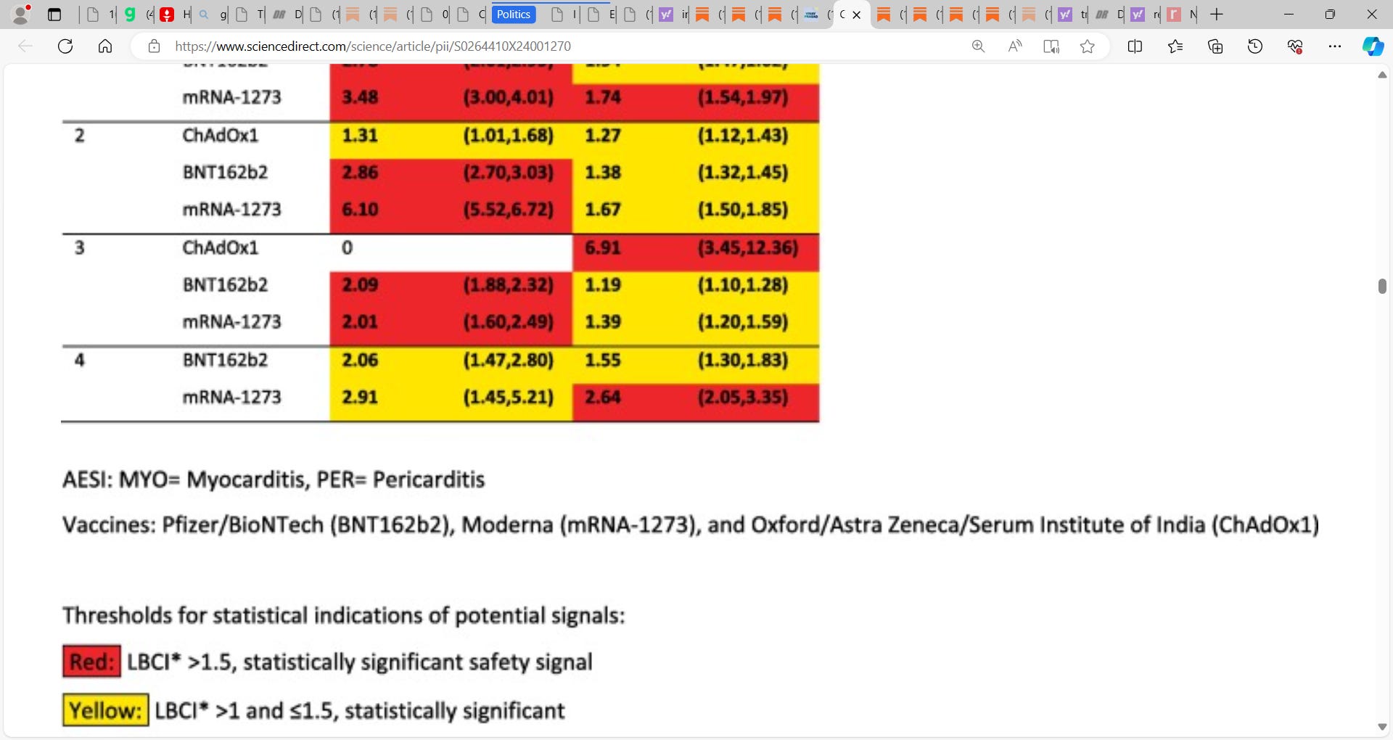This screenshot has width=1393, height=740.
Task: Click the disabled back arrow
Action: coord(25,46)
